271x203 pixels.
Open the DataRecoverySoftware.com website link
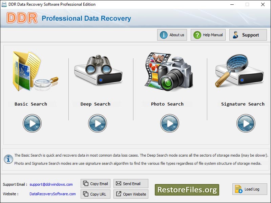[x=53, y=194]
